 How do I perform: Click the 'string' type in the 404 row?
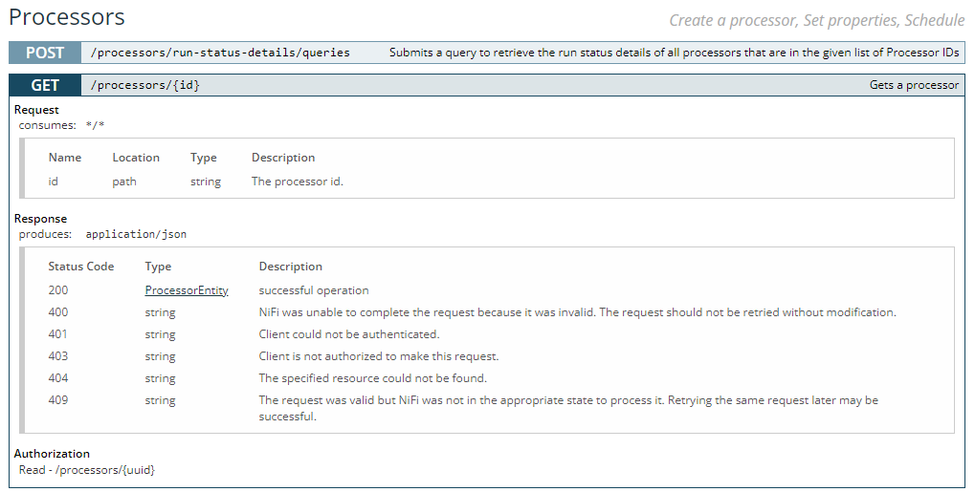[160, 378]
